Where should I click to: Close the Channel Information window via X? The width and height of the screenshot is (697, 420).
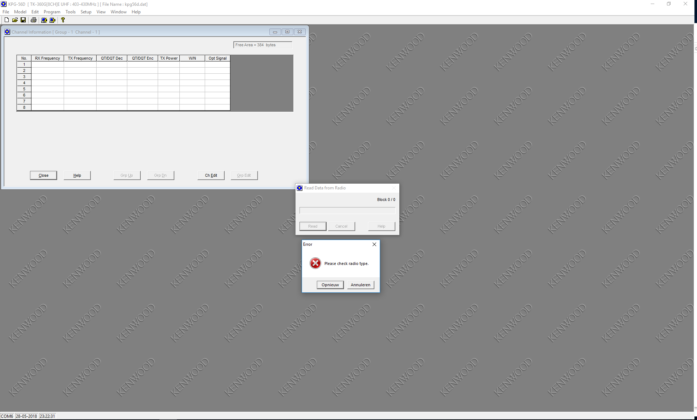tap(300, 32)
